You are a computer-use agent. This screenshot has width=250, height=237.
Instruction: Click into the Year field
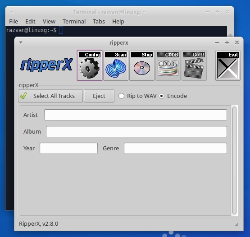(68, 149)
